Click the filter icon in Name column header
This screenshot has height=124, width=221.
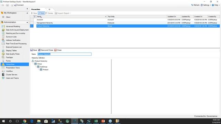tap(35, 17)
